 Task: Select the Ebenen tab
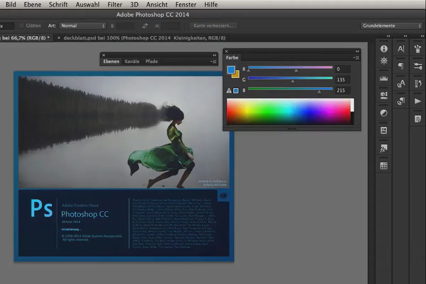[x=111, y=61]
